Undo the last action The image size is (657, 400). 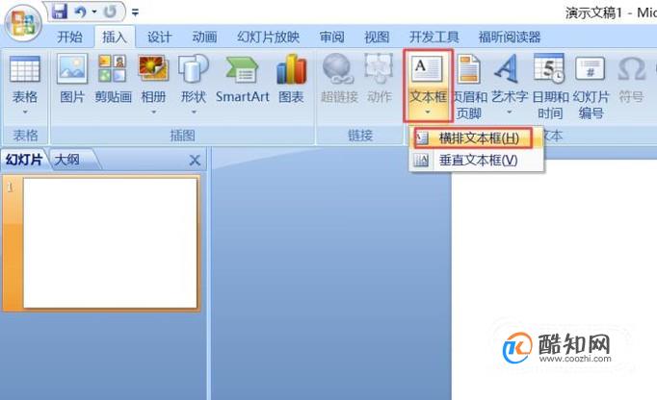pyautogui.click(x=81, y=12)
